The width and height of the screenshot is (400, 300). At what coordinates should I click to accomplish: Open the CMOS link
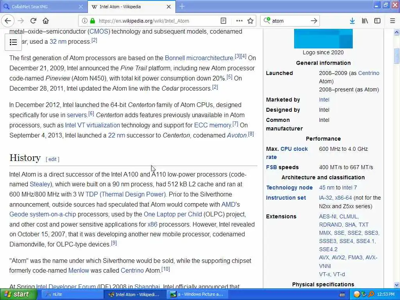click(x=99, y=32)
